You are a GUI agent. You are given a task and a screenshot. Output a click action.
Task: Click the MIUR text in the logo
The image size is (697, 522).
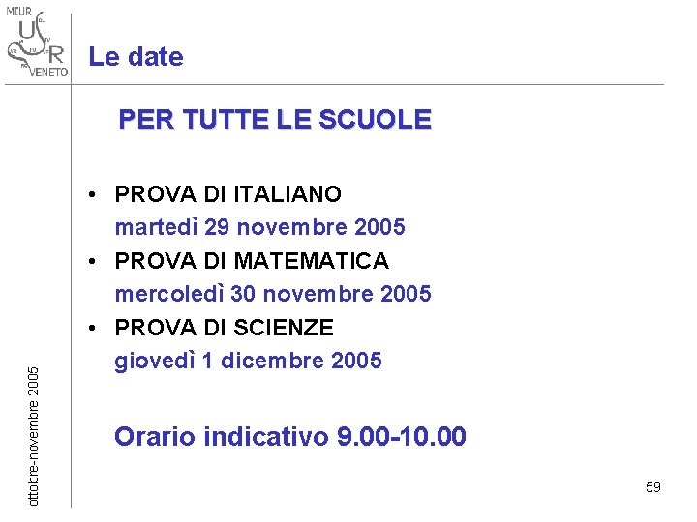18,12
